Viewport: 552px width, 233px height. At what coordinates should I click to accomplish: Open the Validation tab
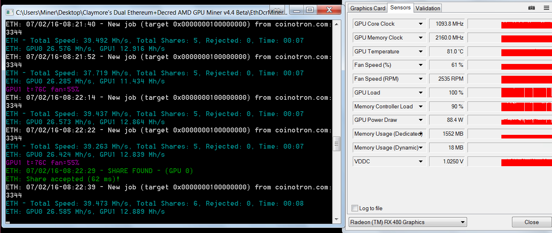tap(428, 8)
